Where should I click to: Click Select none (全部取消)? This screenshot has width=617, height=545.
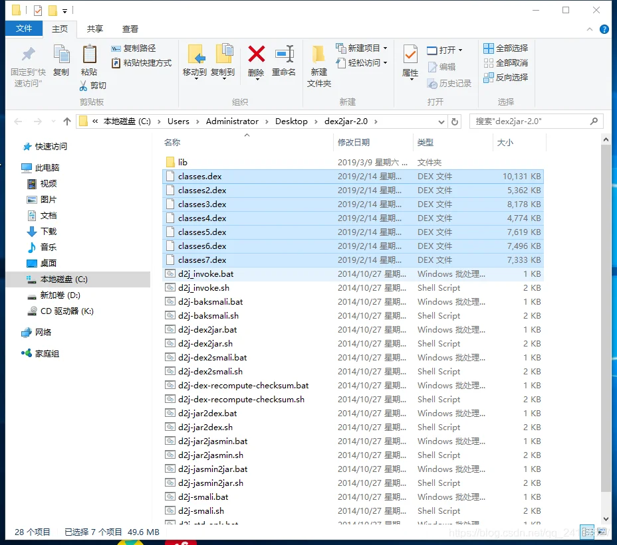click(506, 63)
